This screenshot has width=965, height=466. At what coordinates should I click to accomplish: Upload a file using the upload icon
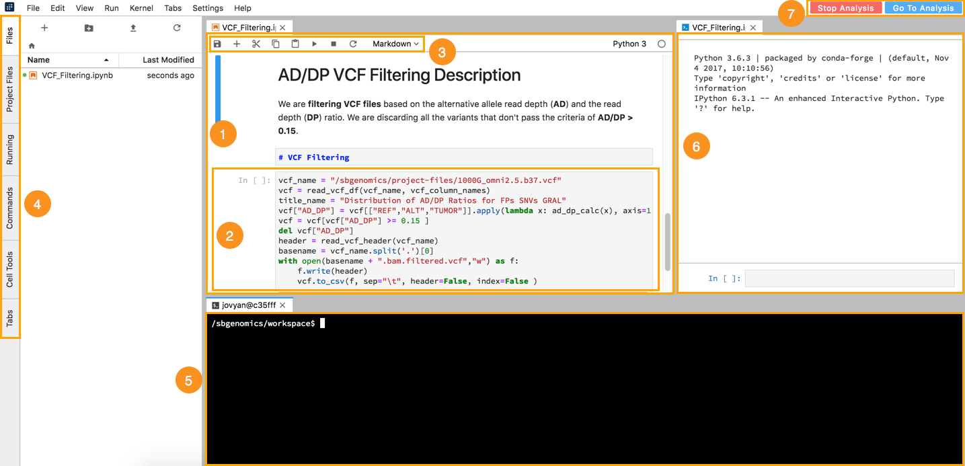(132, 28)
